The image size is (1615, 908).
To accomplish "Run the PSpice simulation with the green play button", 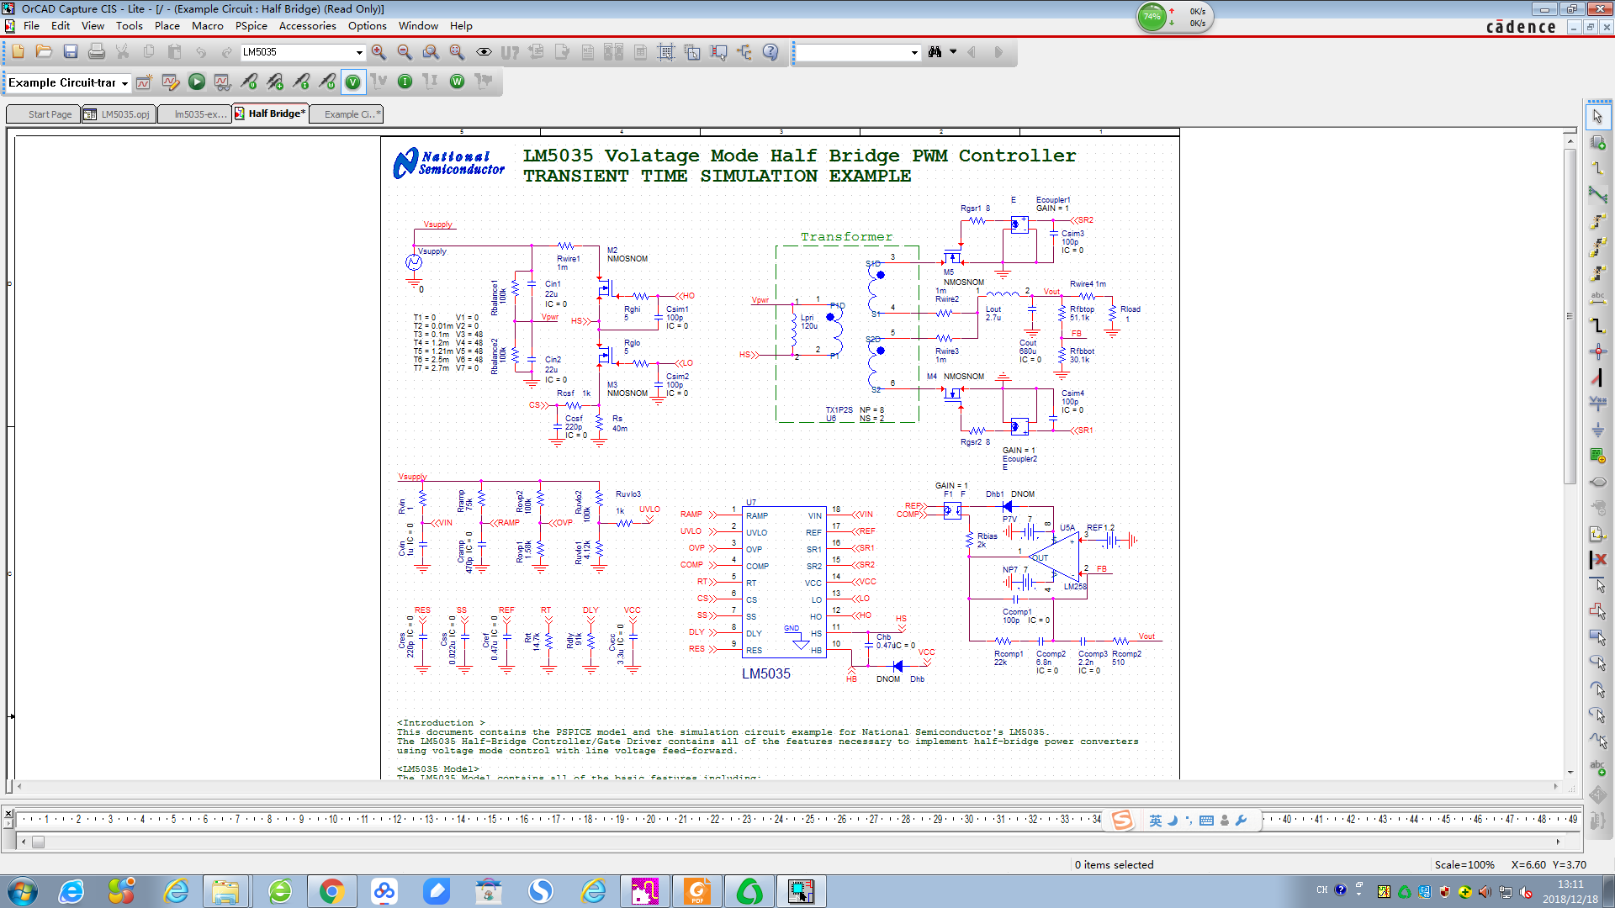I will point(196,82).
